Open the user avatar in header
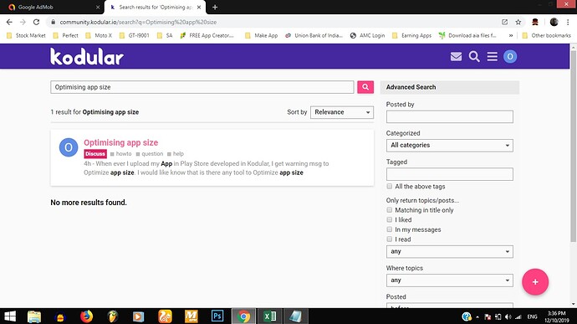This screenshot has height=324, width=577. [x=510, y=56]
